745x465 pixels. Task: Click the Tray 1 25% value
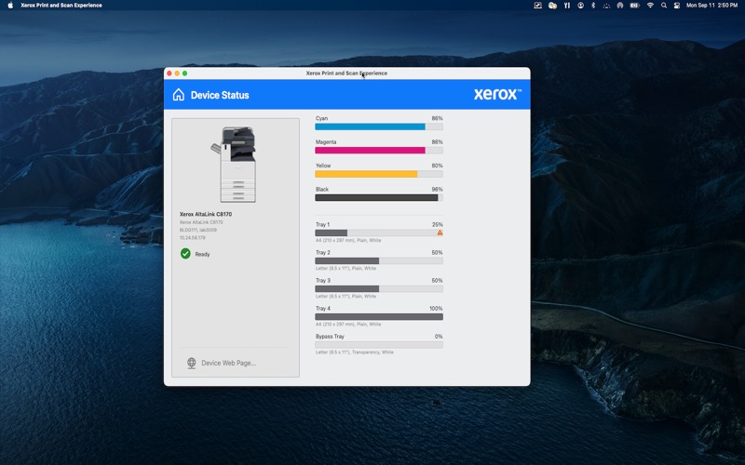point(437,224)
